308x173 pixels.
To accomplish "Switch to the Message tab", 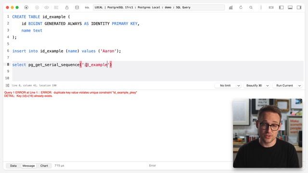I will [x=28, y=166].
